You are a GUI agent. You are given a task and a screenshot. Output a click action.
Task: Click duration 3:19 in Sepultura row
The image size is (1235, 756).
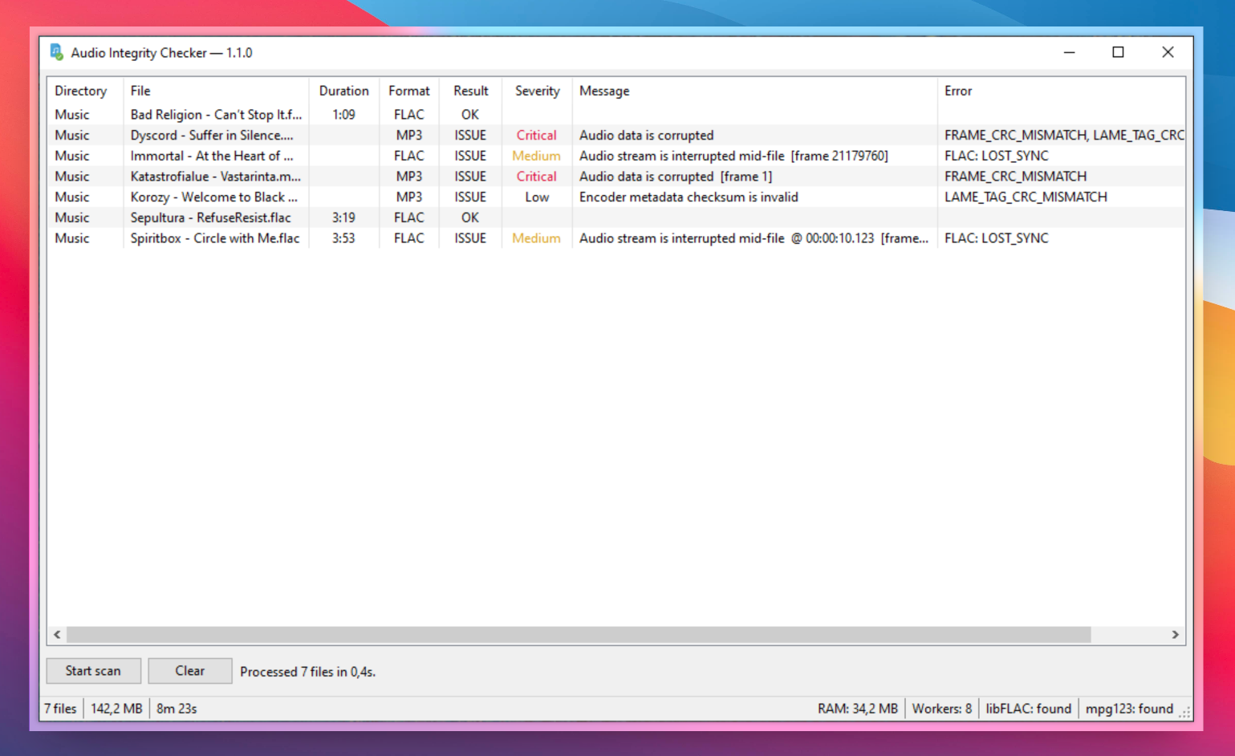click(x=343, y=217)
